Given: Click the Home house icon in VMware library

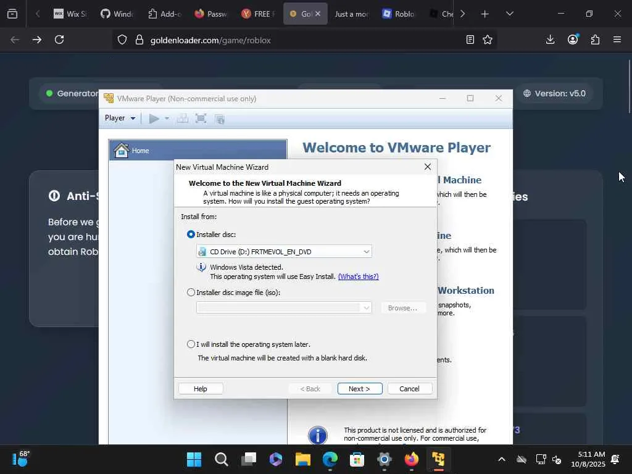Looking at the screenshot, I should tap(122, 151).
